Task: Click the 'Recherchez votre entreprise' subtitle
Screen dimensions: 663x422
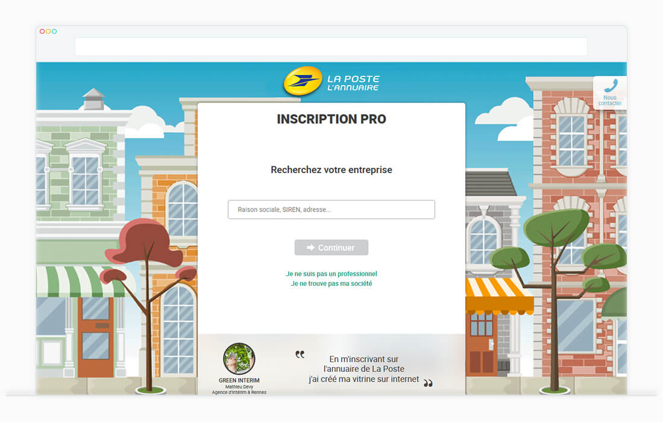Action: pos(331,170)
